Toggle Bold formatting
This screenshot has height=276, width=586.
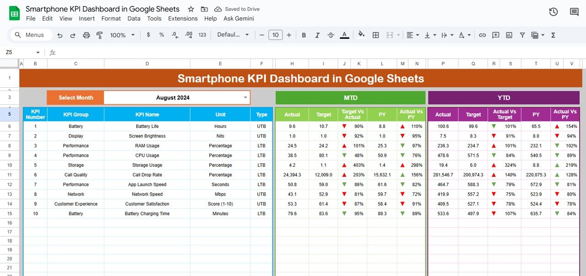304,35
